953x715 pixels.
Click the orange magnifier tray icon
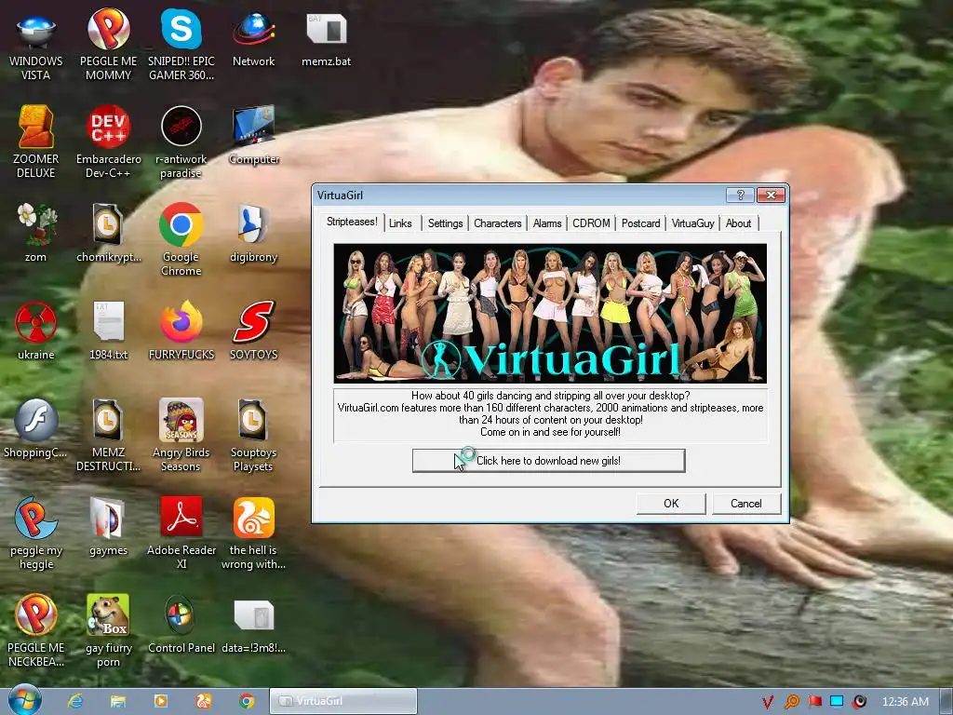coord(791,702)
